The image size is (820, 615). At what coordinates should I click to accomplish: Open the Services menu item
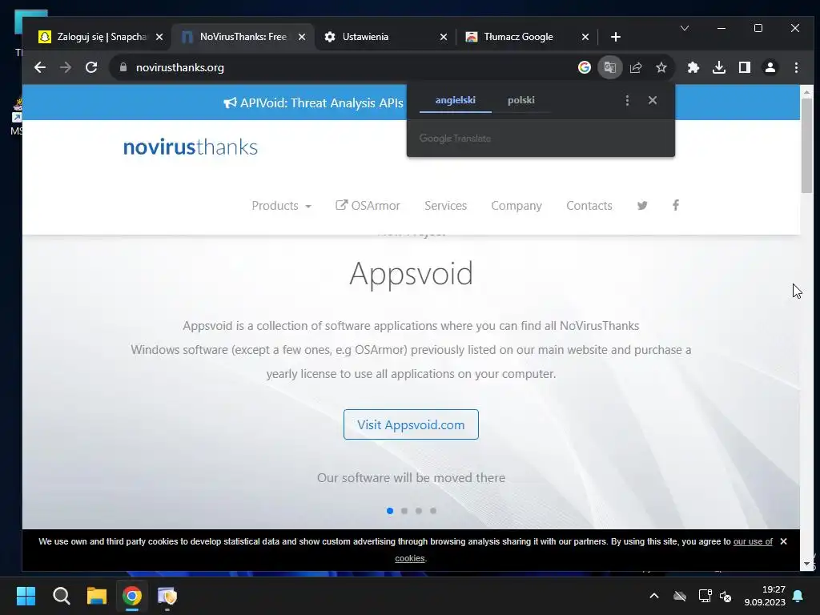[x=445, y=206]
